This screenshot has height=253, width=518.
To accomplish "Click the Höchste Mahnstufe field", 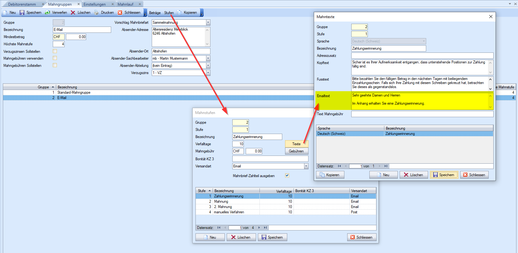I will coord(59,44).
